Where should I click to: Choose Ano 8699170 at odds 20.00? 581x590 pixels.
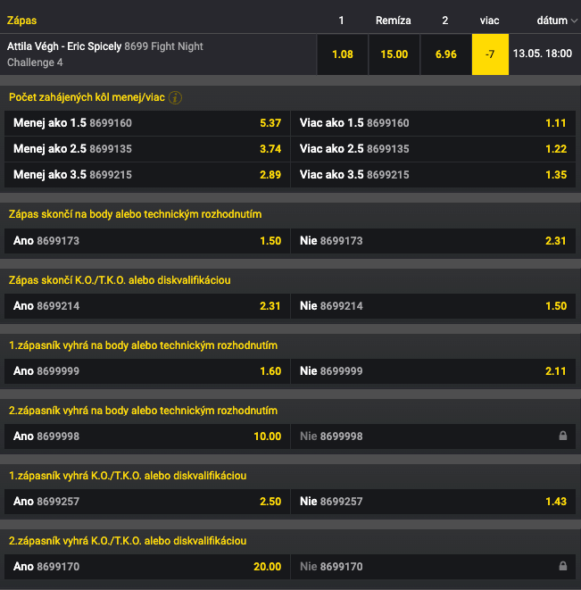point(147,566)
